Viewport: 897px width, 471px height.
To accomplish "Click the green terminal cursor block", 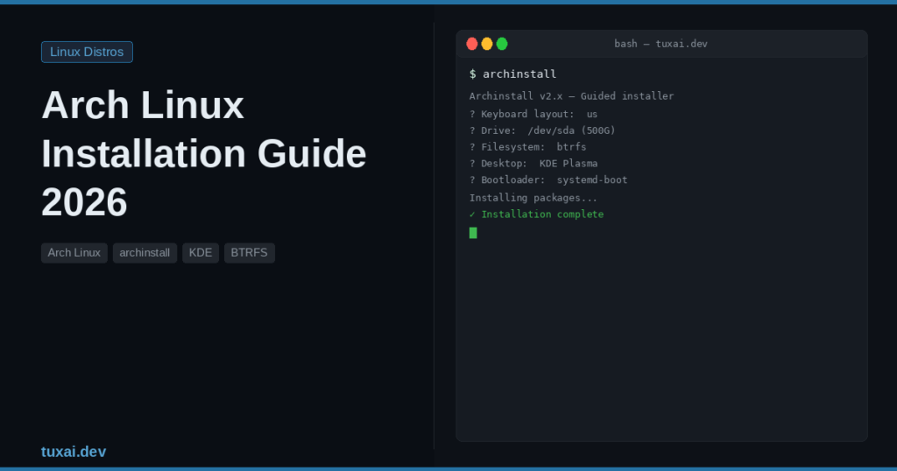I will point(473,233).
